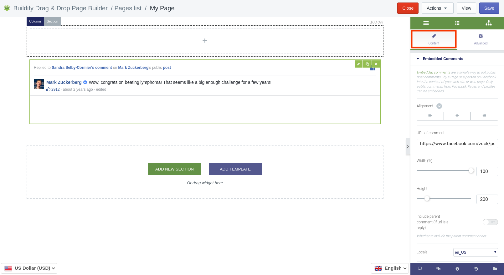Select right alignment

click(x=484, y=116)
